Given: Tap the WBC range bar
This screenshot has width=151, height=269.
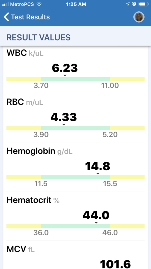Looking at the screenshot, I should click(x=75, y=79).
